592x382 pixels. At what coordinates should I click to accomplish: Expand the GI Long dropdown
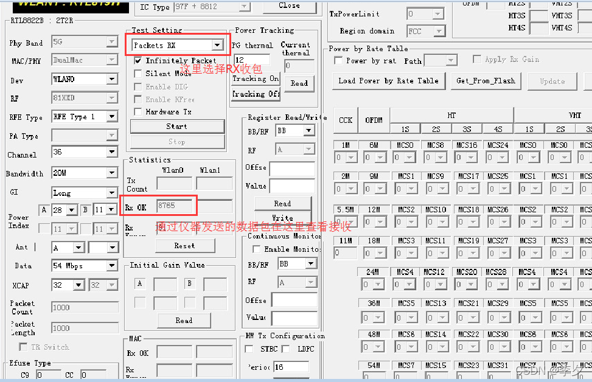point(112,193)
